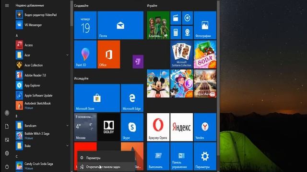Launch the Candy Crush SODA tile

205,54
